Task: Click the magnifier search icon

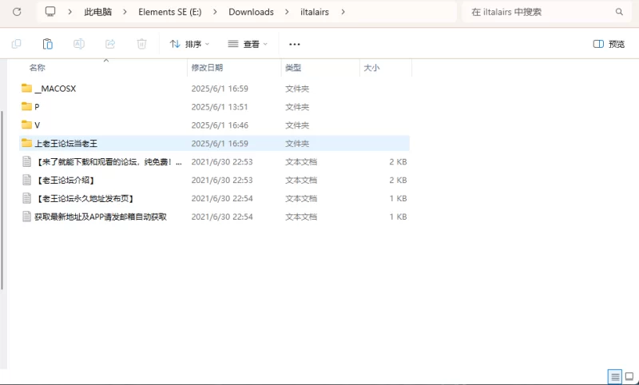Action: click(x=619, y=12)
